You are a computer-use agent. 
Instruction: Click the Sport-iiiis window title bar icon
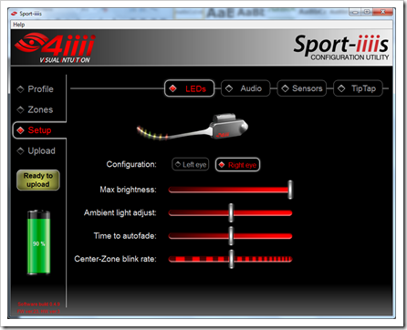tap(14, 14)
